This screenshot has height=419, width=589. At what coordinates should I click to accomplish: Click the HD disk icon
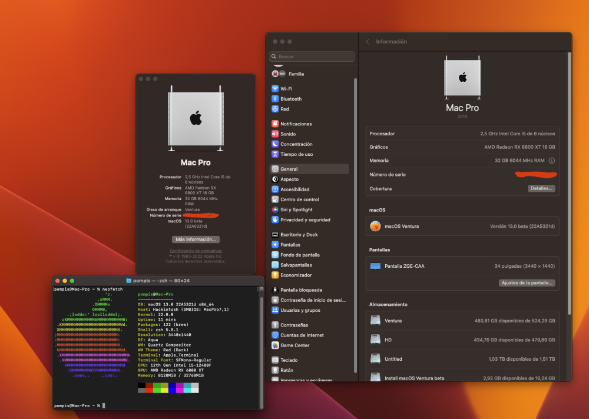(375, 340)
